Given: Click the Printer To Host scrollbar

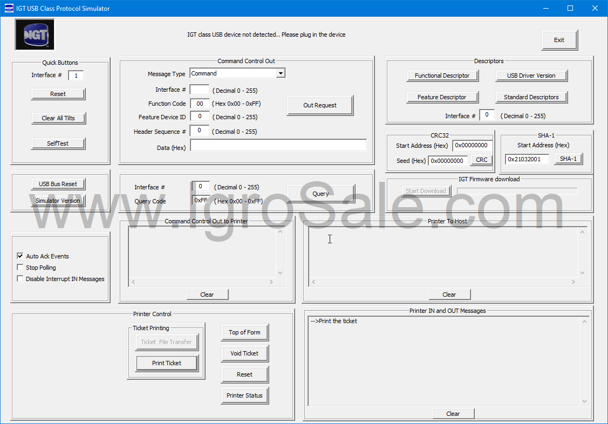Looking at the screenshot, I should point(582,254).
